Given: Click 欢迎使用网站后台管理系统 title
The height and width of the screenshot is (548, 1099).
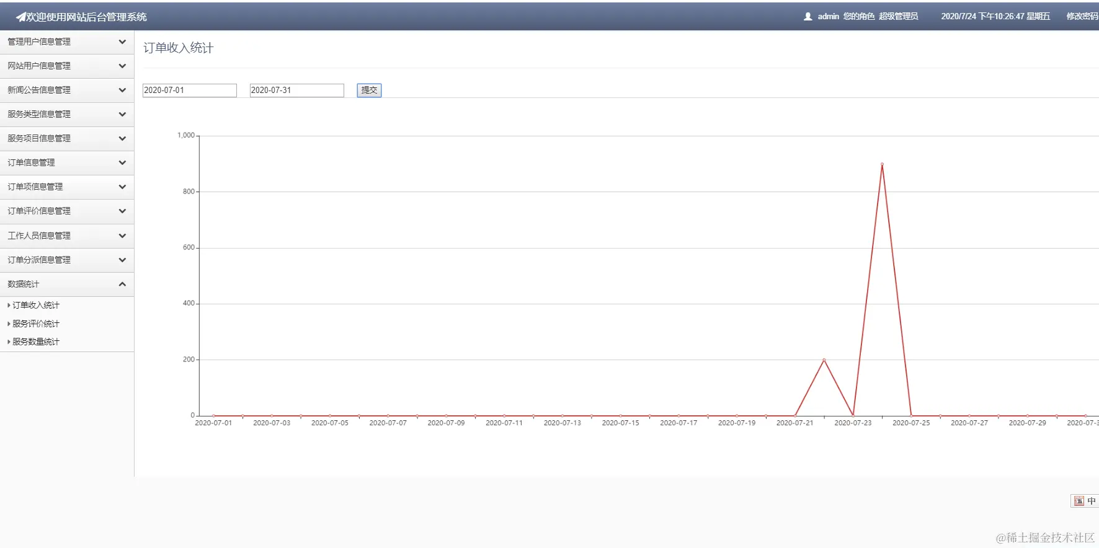Looking at the screenshot, I should click(86, 17).
